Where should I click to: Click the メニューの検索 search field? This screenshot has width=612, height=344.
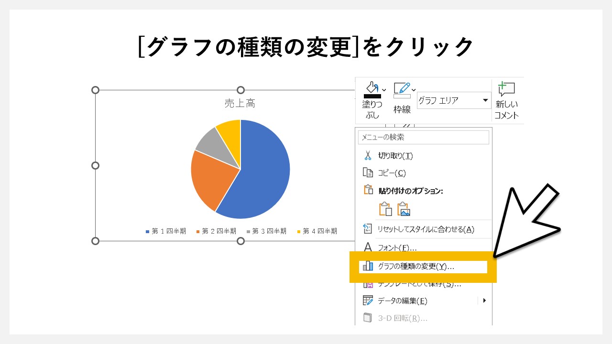tap(424, 137)
